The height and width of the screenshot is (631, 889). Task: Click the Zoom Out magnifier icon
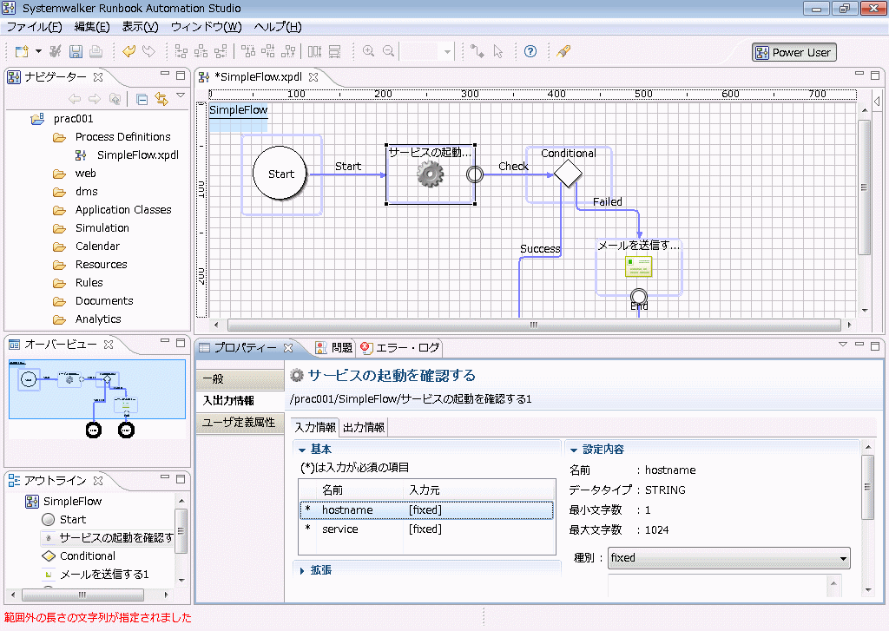[x=388, y=51]
